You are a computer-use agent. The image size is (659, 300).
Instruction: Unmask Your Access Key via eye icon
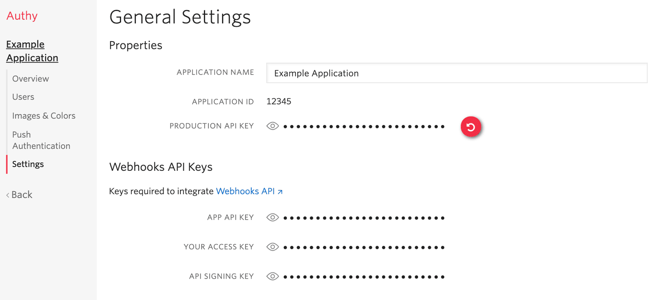tap(272, 247)
